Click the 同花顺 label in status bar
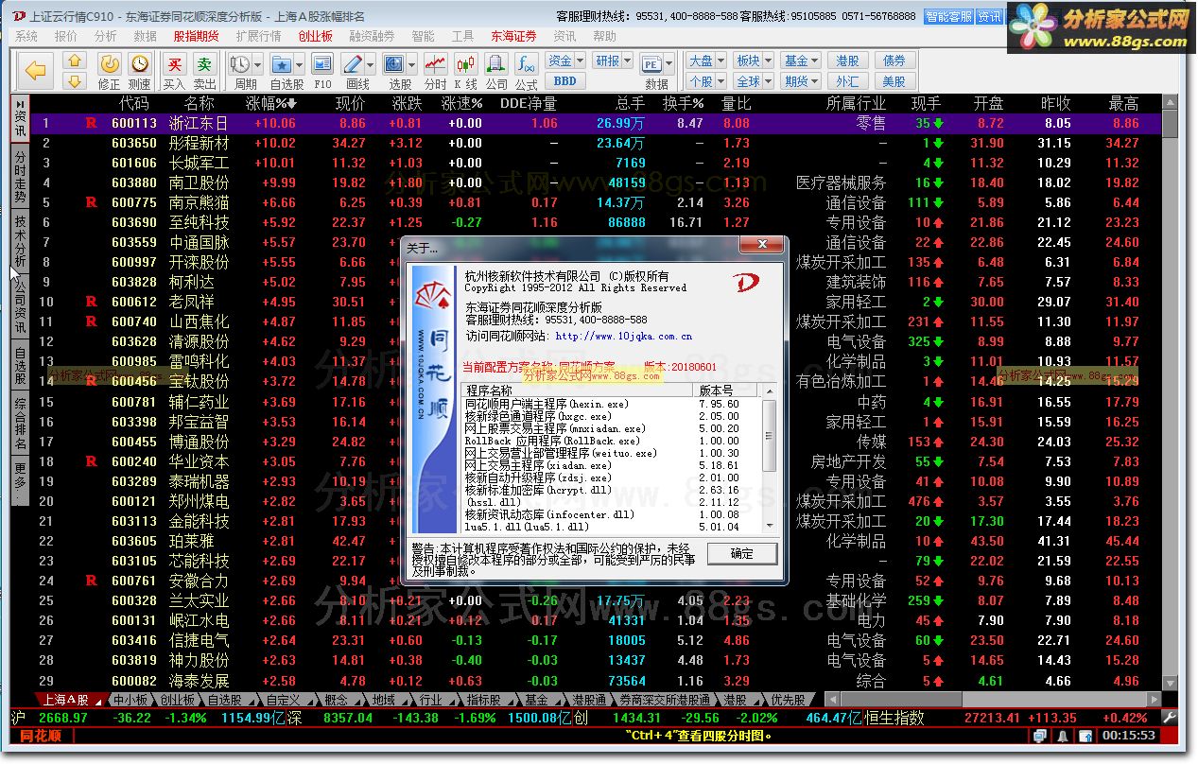 click(x=42, y=736)
